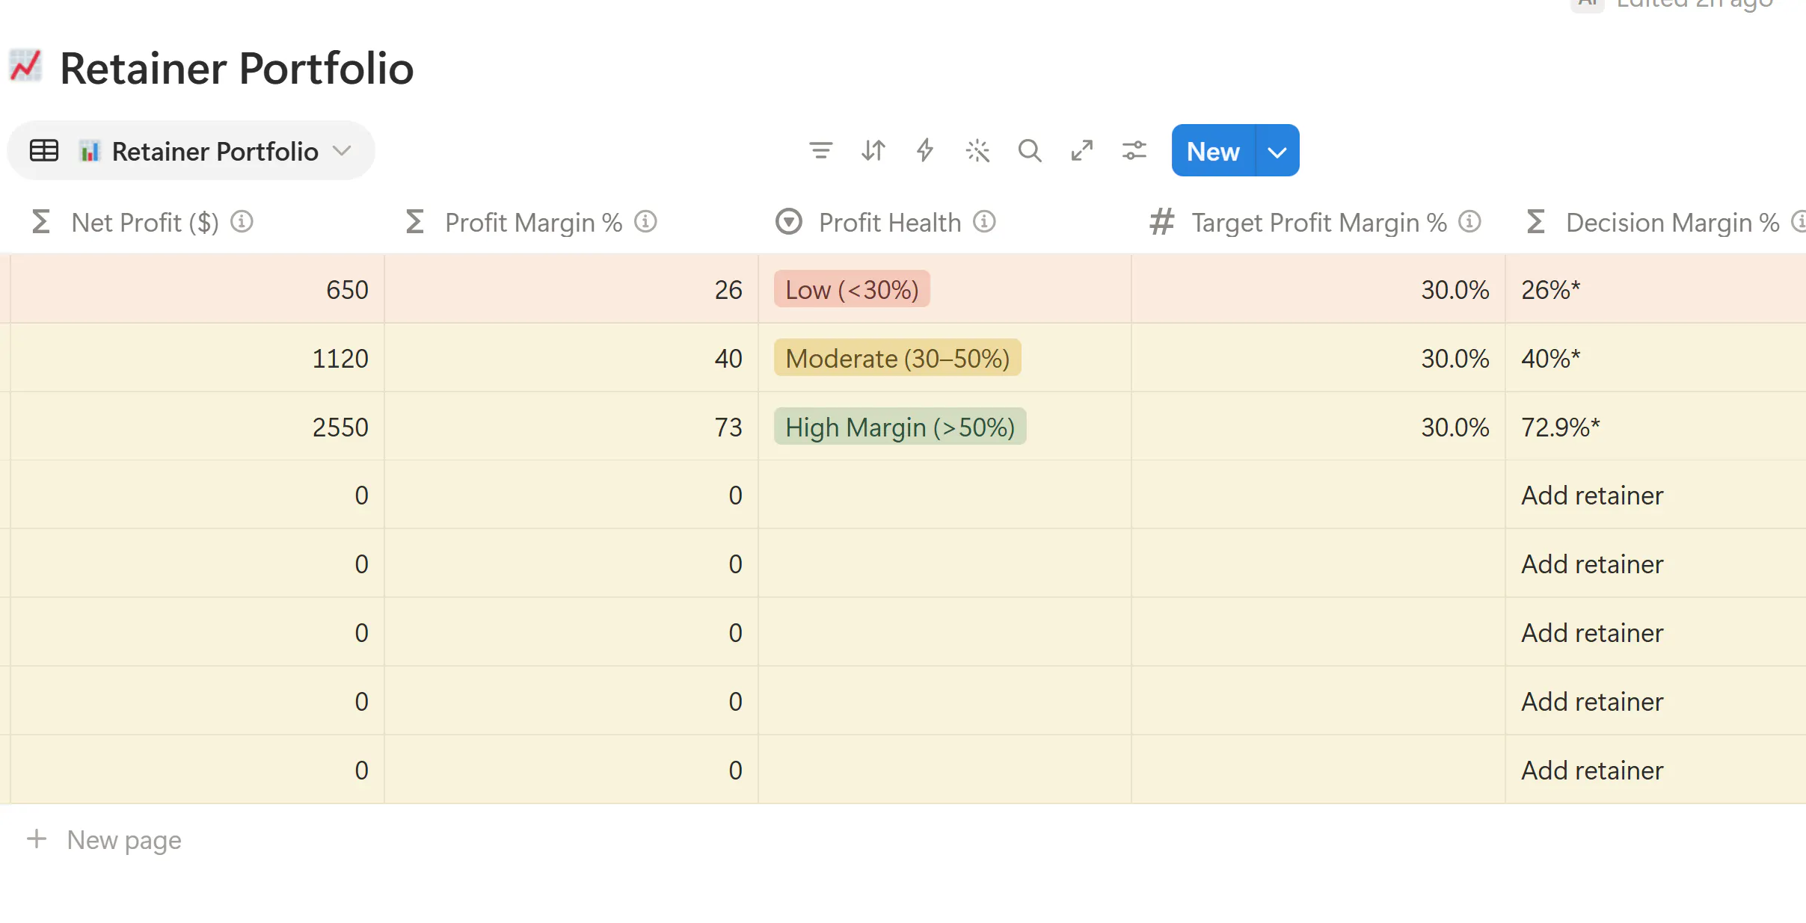Select the Moderate (30–50%) health tag

pyautogui.click(x=897, y=358)
